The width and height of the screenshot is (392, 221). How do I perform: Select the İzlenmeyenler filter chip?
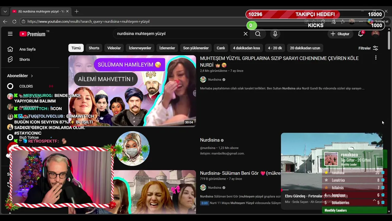(140, 48)
